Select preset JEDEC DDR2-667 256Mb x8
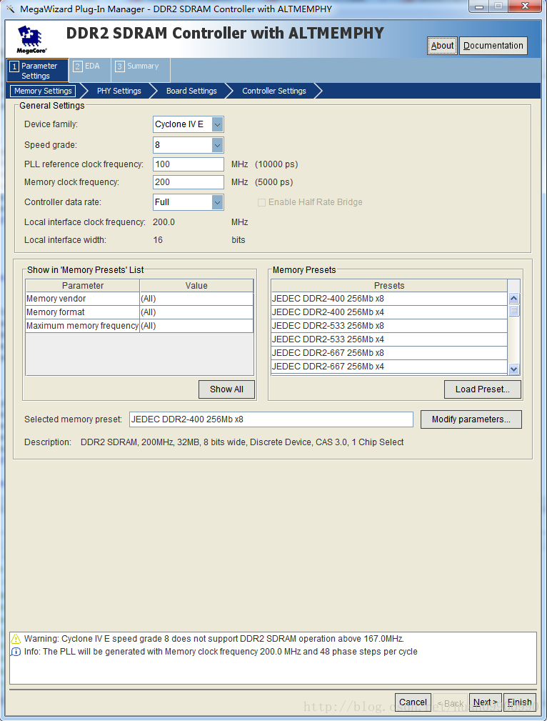Screen dimensions: 547x721 [389, 353]
